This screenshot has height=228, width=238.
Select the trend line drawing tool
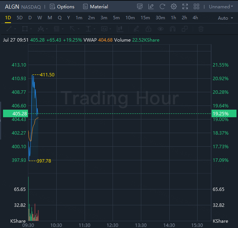click(9, 29)
